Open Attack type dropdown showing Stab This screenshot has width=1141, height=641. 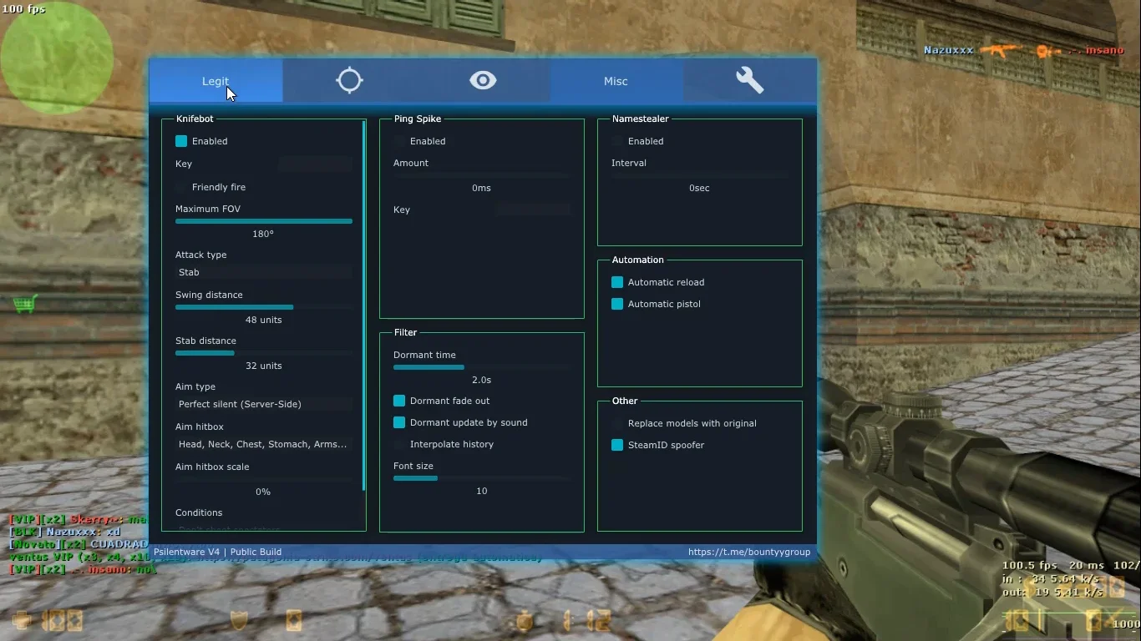click(x=264, y=272)
